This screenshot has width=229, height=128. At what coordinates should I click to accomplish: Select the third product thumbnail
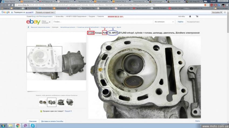(x=61, y=102)
